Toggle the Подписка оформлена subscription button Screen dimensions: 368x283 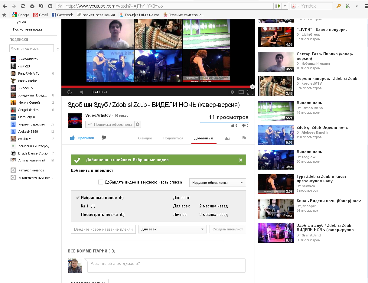(x=110, y=124)
